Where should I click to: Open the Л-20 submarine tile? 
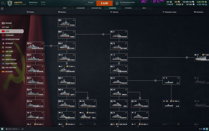[171, 104]
